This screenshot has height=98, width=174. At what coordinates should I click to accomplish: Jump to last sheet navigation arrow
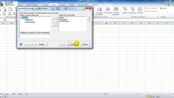[2, 94]
